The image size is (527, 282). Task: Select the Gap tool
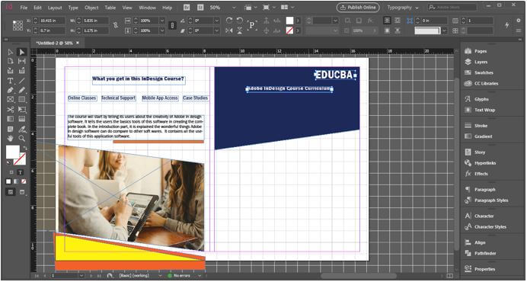tap(22, 61)
